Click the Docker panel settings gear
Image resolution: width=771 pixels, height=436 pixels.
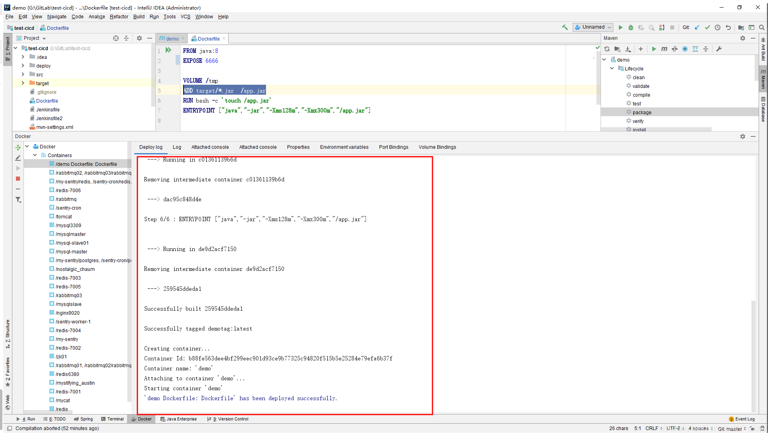[x=743, y=136]
